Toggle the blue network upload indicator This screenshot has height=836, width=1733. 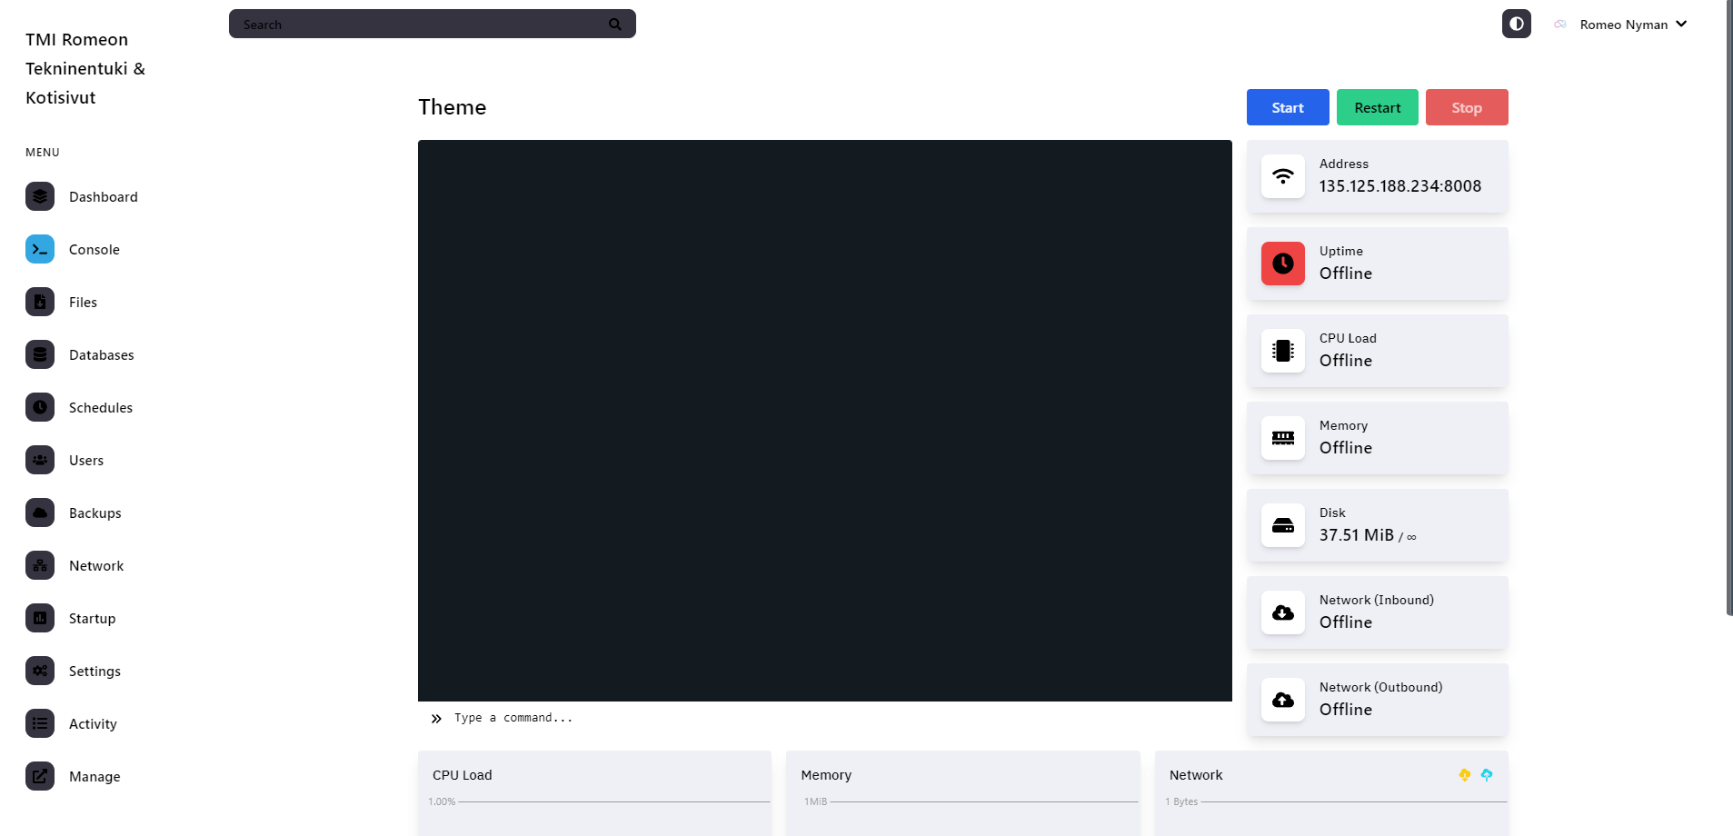click(1487, 775)
